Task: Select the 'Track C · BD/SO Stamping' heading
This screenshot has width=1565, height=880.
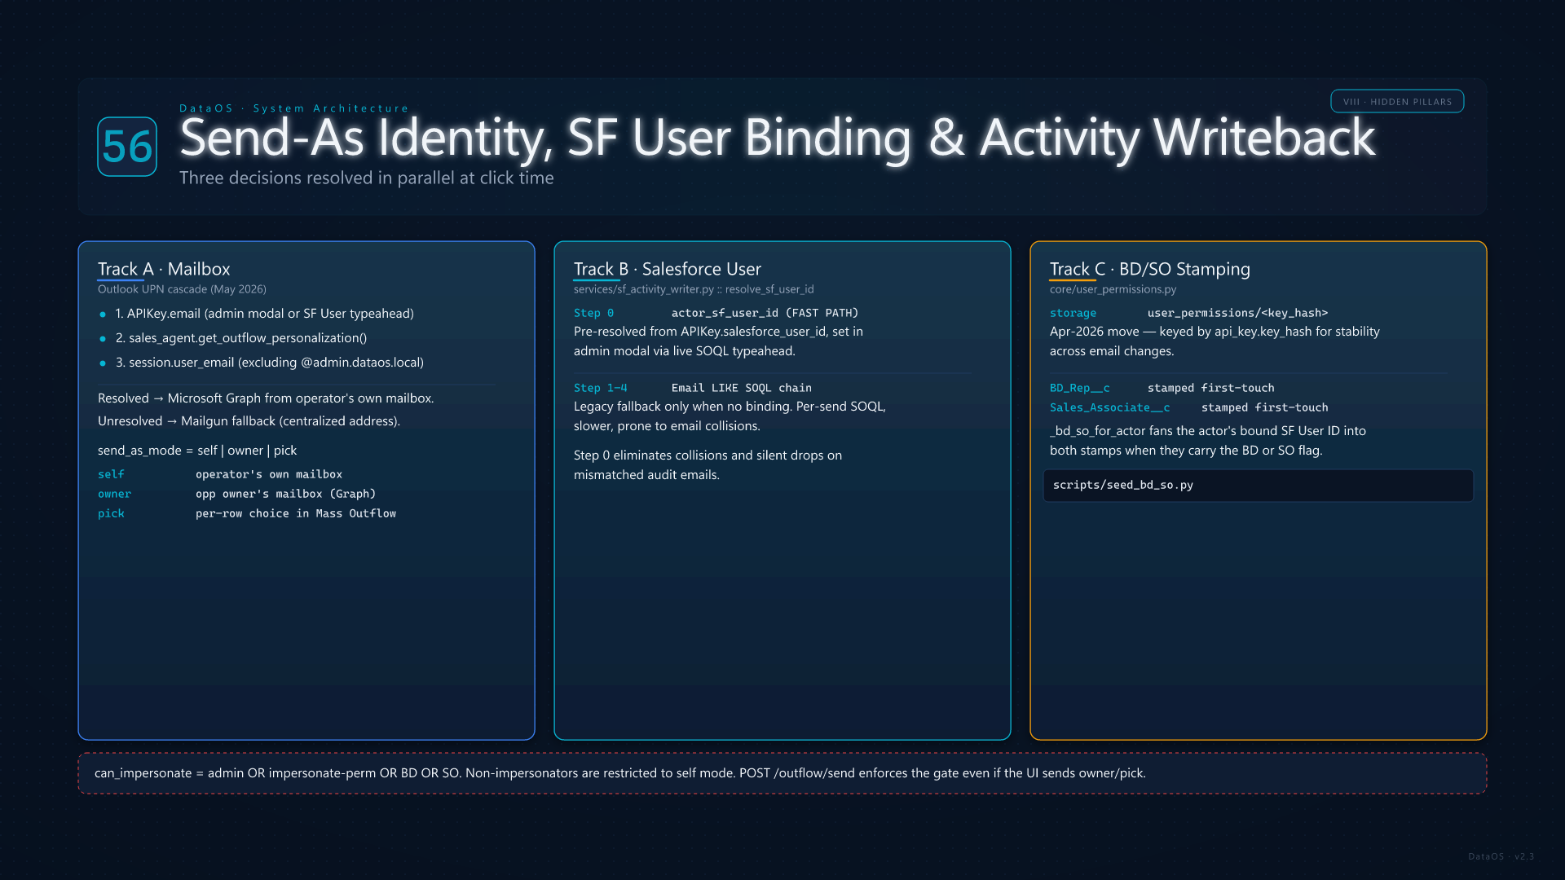Action: (1150, 269)
